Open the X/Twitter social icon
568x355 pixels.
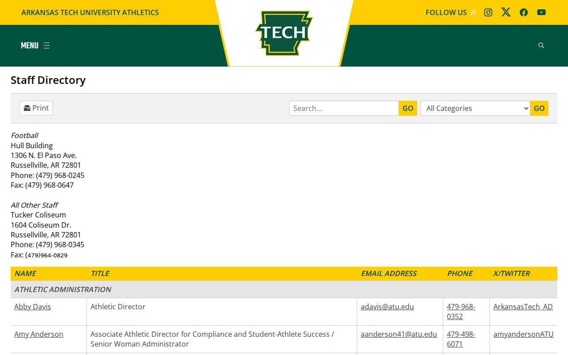pyautogui.click(x=506, y=12)
